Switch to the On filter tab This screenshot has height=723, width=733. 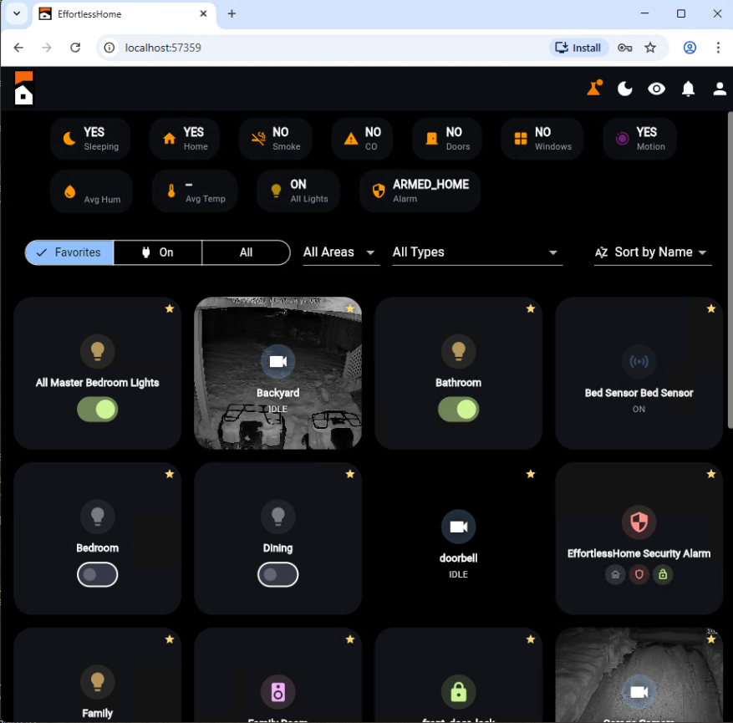point(157,252)
